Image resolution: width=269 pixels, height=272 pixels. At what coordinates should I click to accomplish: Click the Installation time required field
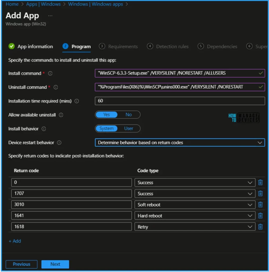pyautogui.click(x=180, y=101)
